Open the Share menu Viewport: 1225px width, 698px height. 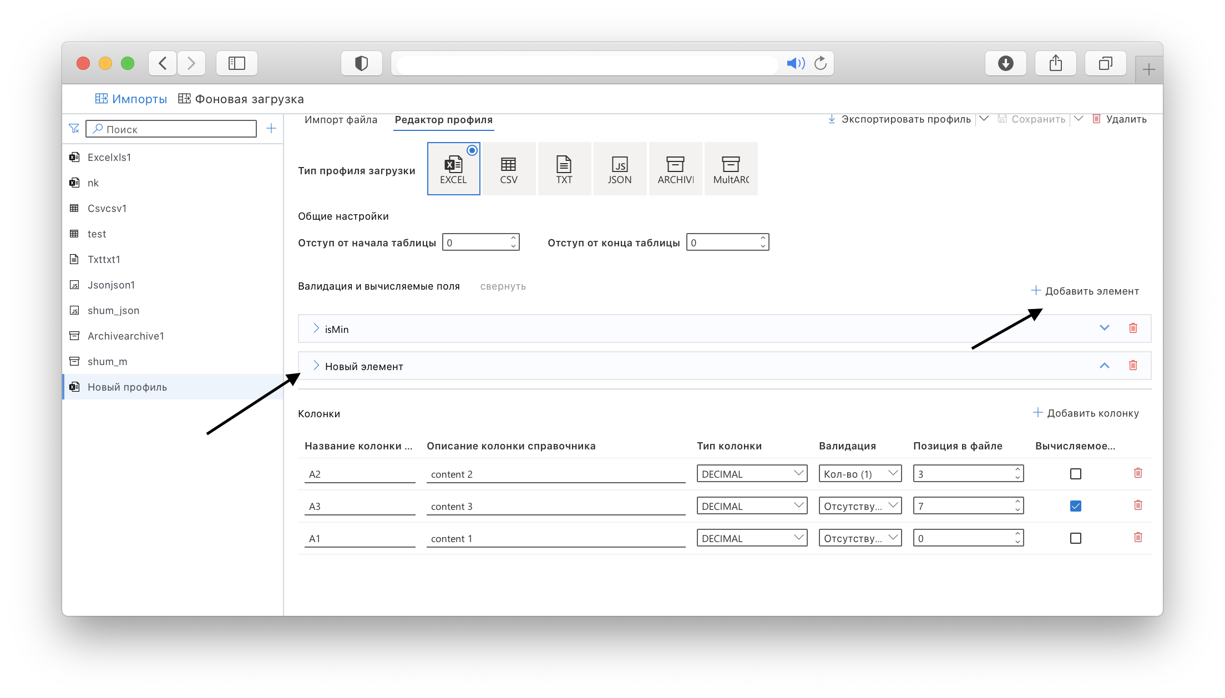[1056, 63]
